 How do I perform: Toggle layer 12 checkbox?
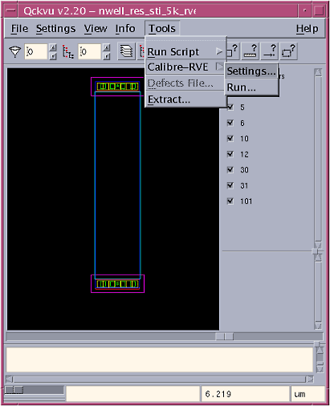230,154
